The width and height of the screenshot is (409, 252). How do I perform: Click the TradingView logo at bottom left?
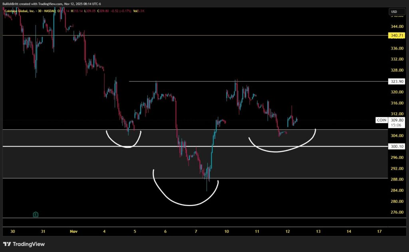point(24,244)
